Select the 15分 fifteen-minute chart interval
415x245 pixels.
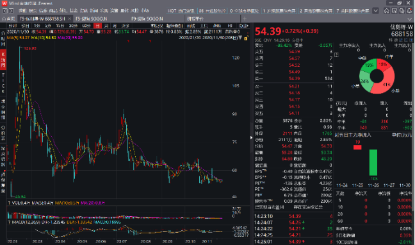60,26
